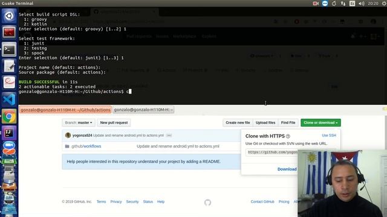The height and width of the screenshot is (217, 387).
Task: Open the Contact GitHub footer link
Action: click(262, 201)
